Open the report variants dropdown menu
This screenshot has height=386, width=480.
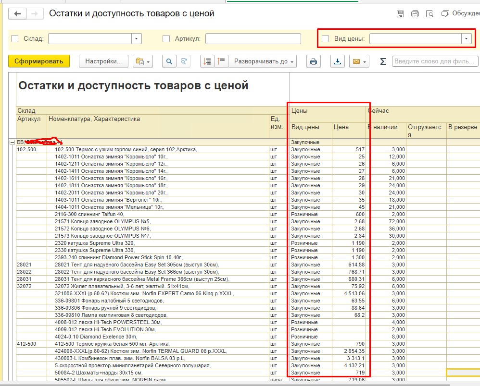[x=143, y=61]
